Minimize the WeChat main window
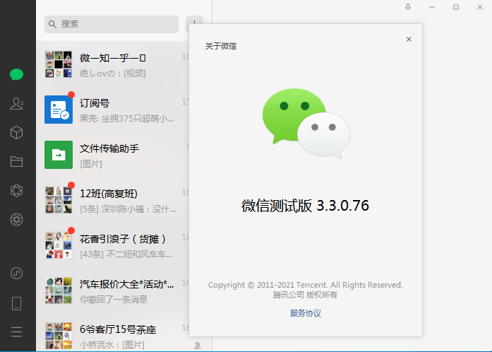 432,7
